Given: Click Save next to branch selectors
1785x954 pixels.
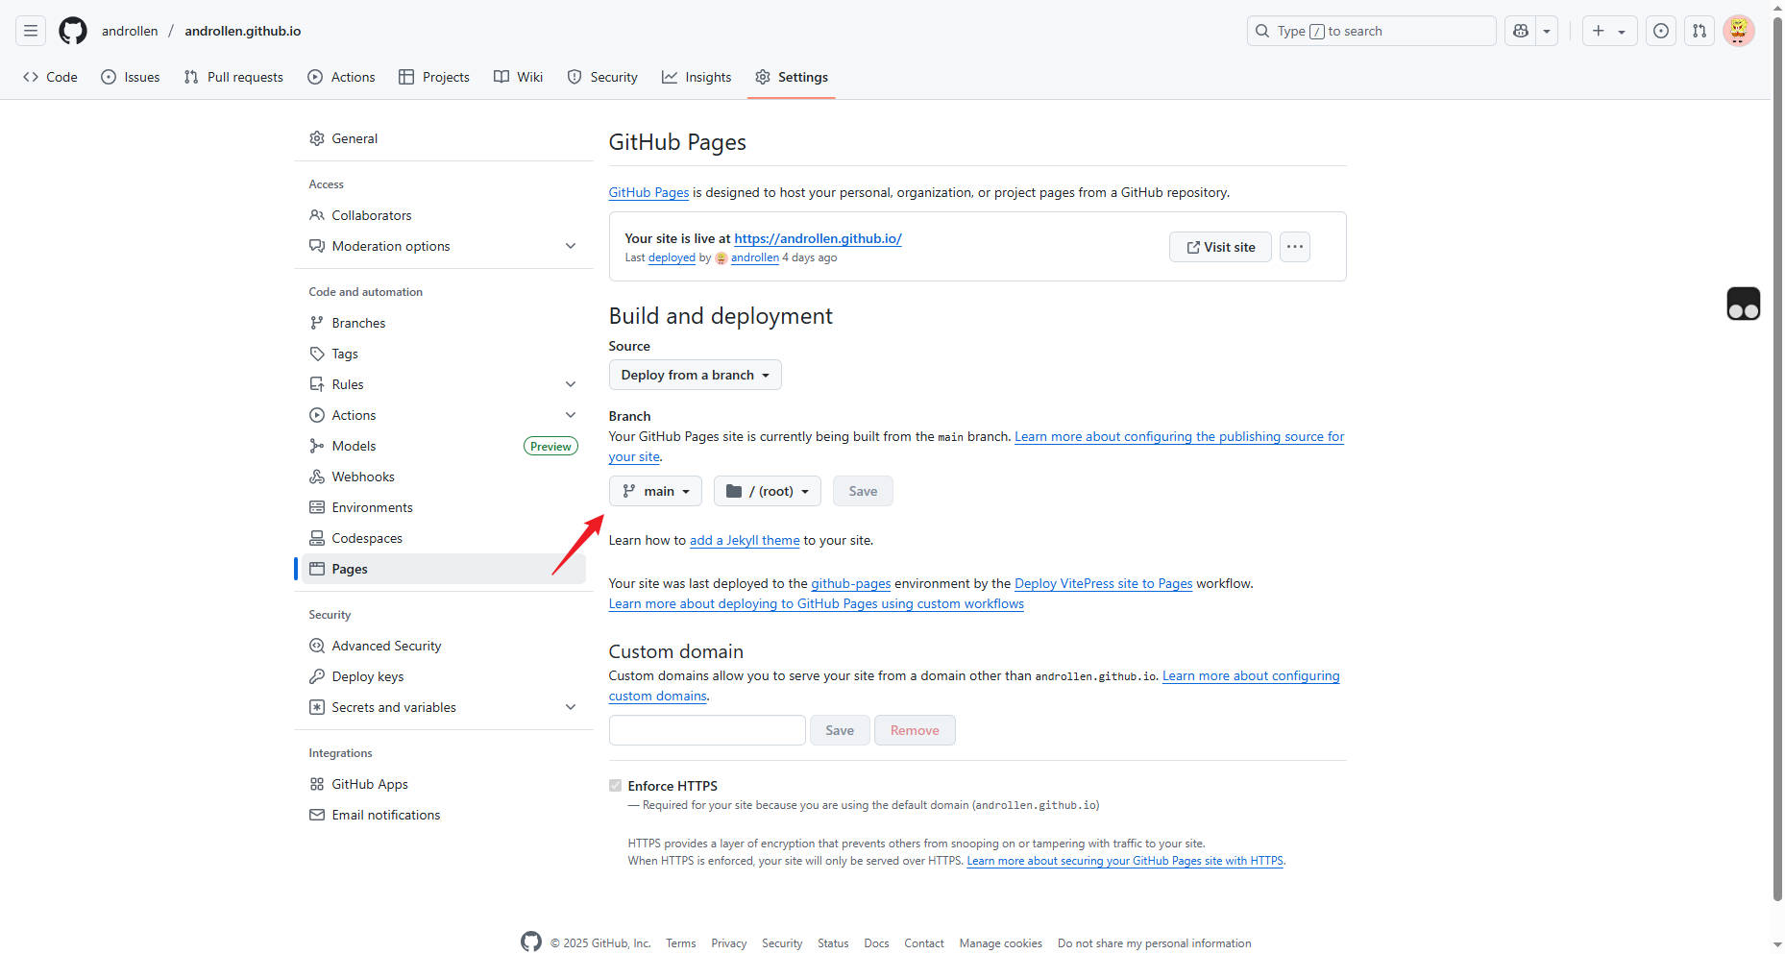Looking at the screenshot, I should (863, 491).
